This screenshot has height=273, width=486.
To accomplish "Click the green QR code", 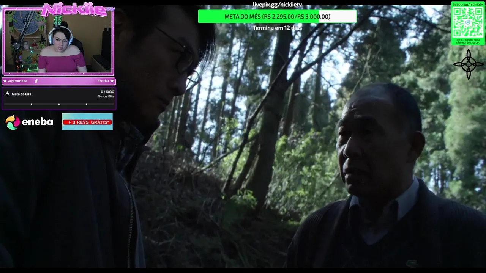I will (468, 22).
